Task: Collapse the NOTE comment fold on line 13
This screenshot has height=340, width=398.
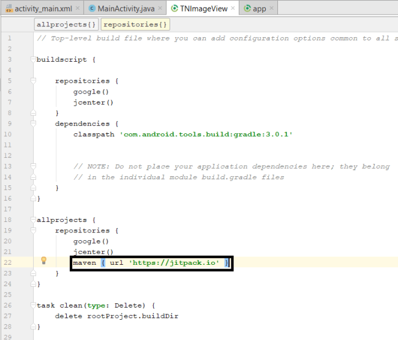Action: point(33,166)
